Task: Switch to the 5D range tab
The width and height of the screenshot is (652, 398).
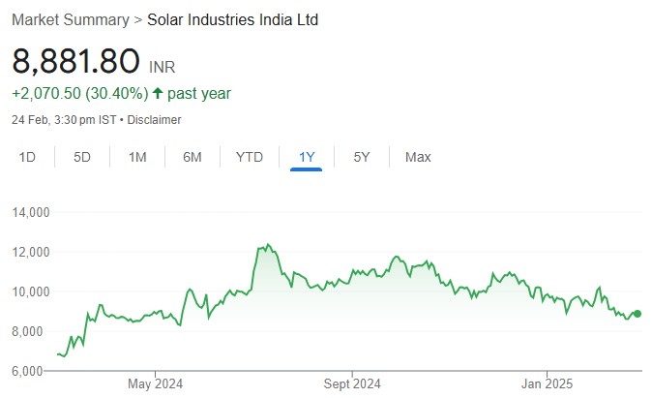Action: pyautogui.click(x=82, y=157)
